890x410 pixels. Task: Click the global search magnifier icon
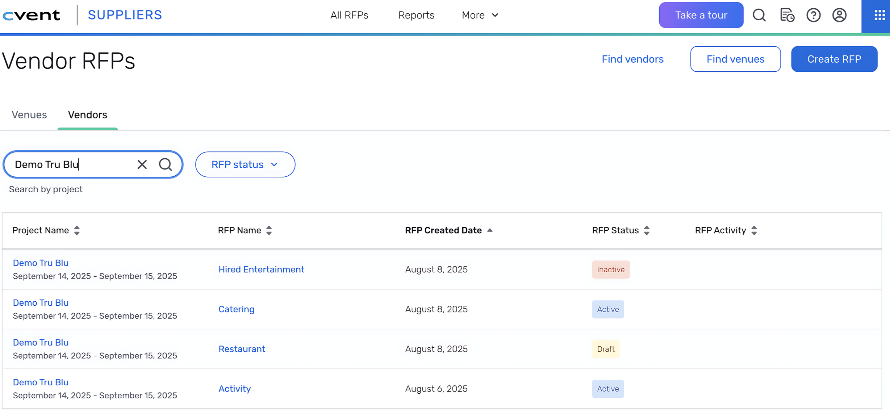point(759,15)
